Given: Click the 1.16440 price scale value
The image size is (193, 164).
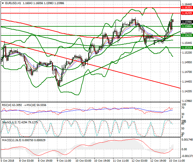Looking at the screenshot, I should click(187, 4).
